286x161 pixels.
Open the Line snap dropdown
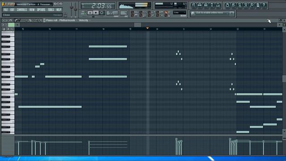pos(180,13)
